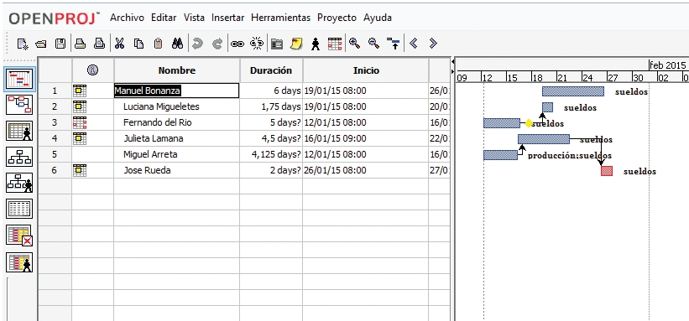This screenshot has height=321, width=689.
Task: Open the Archivo menu
Action: [127, 18]
